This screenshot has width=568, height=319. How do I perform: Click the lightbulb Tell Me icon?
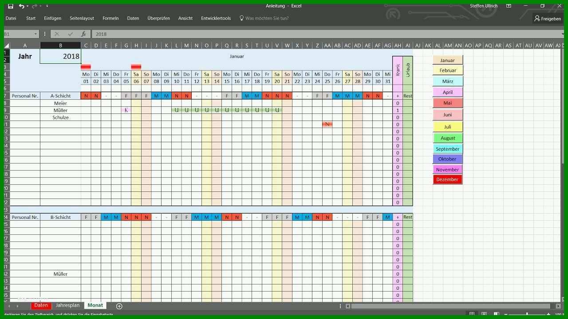pyautogui.click(x=241, y=18)
